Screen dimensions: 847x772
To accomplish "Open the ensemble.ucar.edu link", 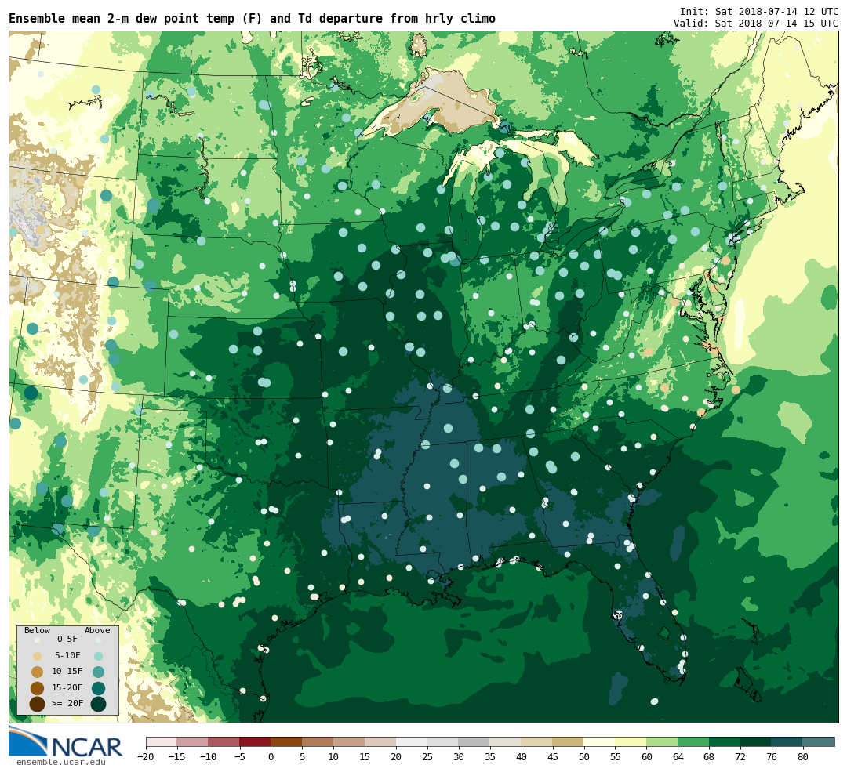I will click(x=61, y=763).
